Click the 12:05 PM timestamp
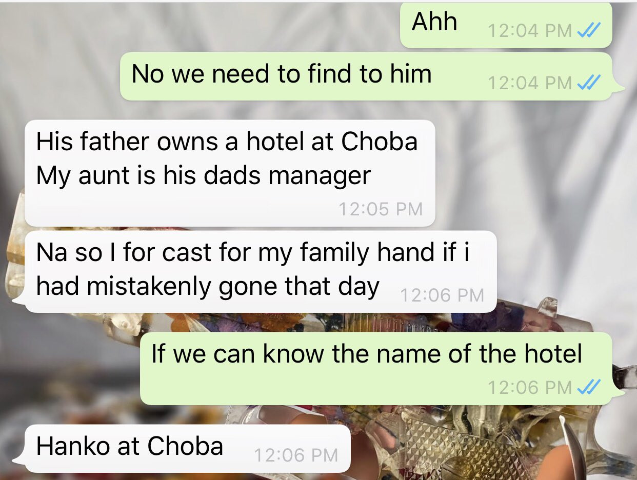 381,209
